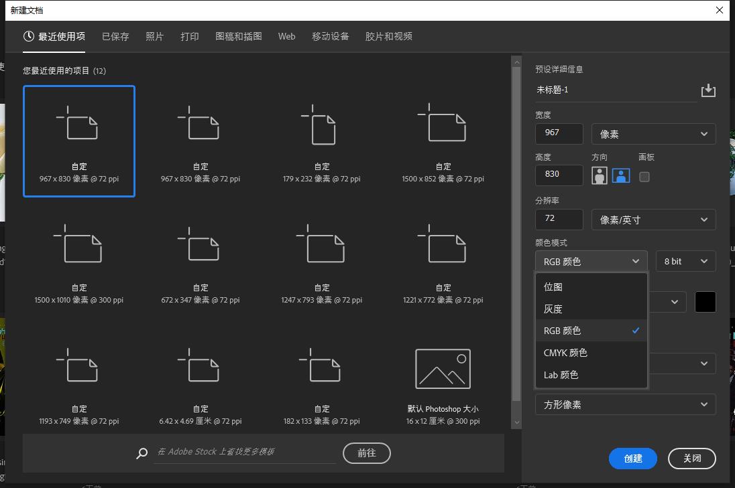Save the document preset with download icon
This screenshot has width=735, height=488.
[x=708, y=90]
